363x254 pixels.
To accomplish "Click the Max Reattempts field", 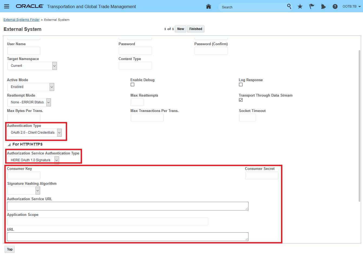I will tap(137, 102).
